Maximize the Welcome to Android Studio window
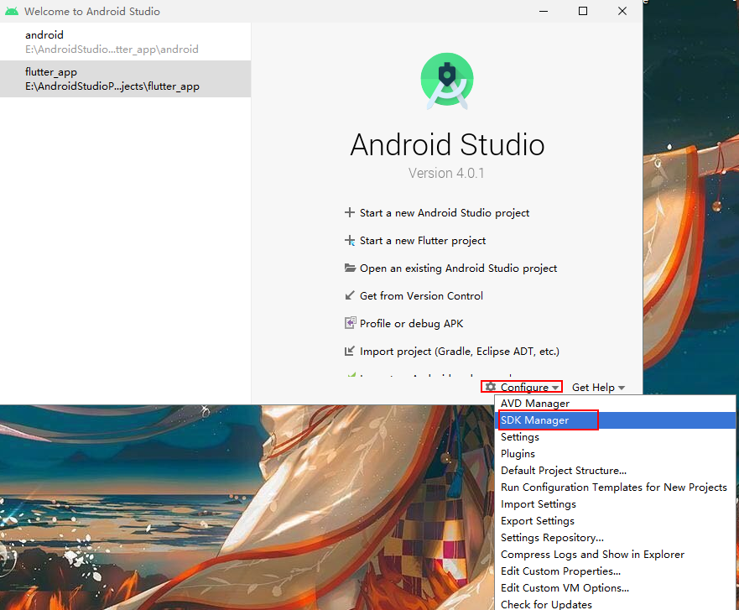 coord(583,11)
